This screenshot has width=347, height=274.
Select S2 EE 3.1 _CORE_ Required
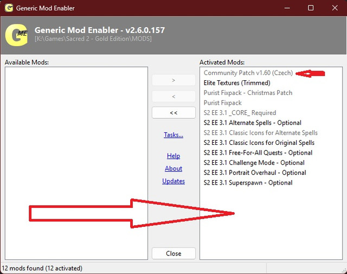(240, 113)
